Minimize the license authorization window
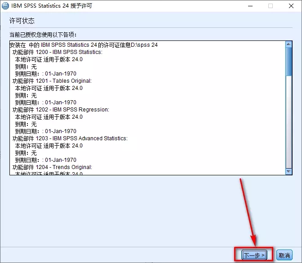The height and width of the screenshot is (263, 302). coord(250,6)
